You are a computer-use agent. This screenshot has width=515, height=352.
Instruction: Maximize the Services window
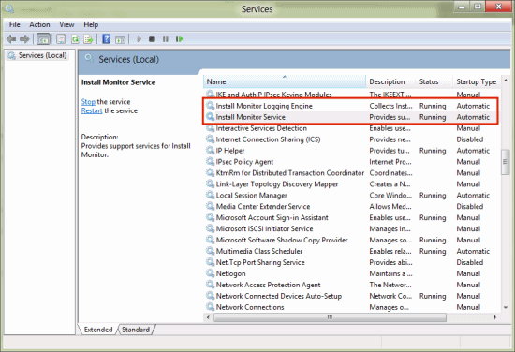click(478, 7)
